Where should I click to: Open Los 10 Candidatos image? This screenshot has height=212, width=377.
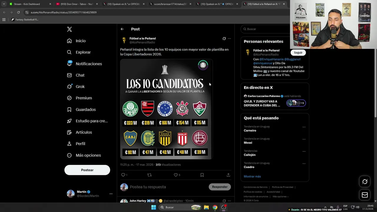(x=166, y=109)
